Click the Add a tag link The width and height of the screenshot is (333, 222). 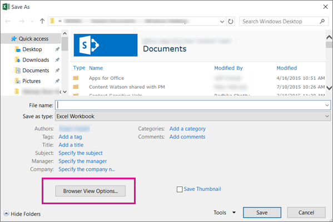tap(70, 137)
